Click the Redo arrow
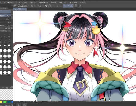Viewport: 136px width, 106px height. 35,6
